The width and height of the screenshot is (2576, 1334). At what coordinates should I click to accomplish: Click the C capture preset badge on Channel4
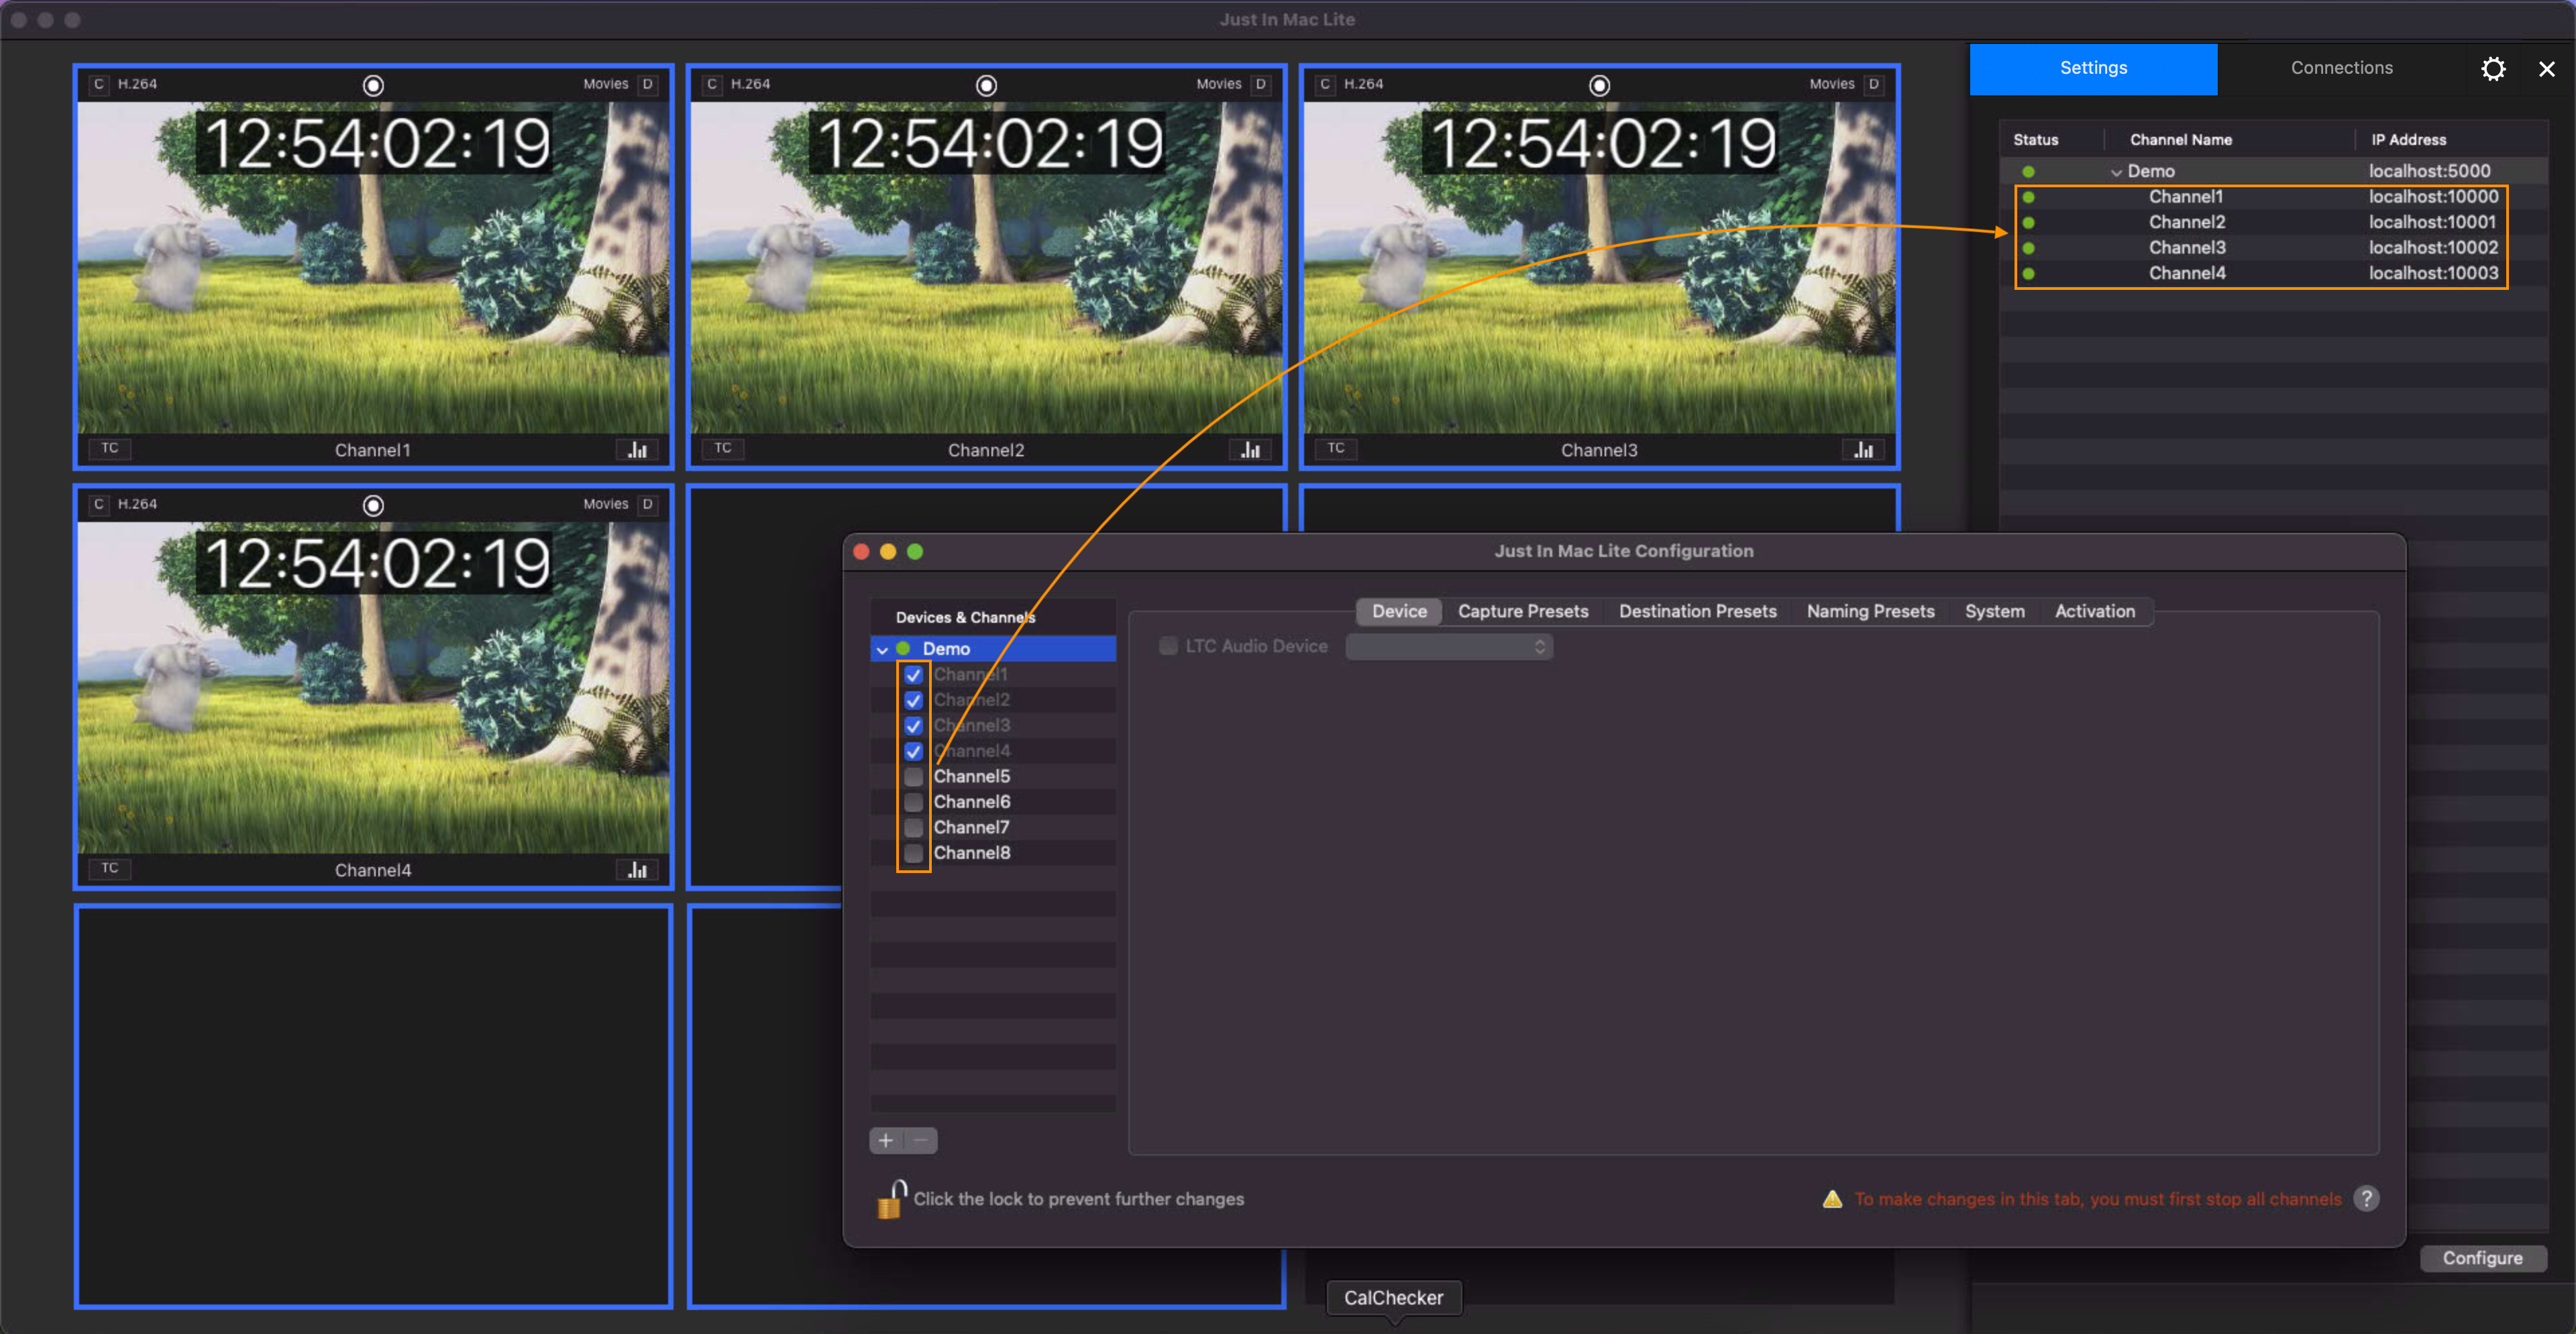pos(98,504)
